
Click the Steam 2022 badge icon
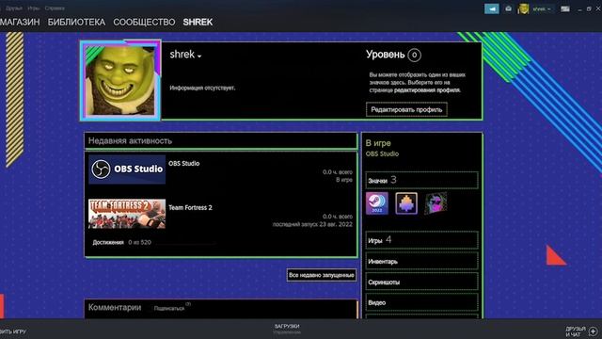click(x=376, y=203)
